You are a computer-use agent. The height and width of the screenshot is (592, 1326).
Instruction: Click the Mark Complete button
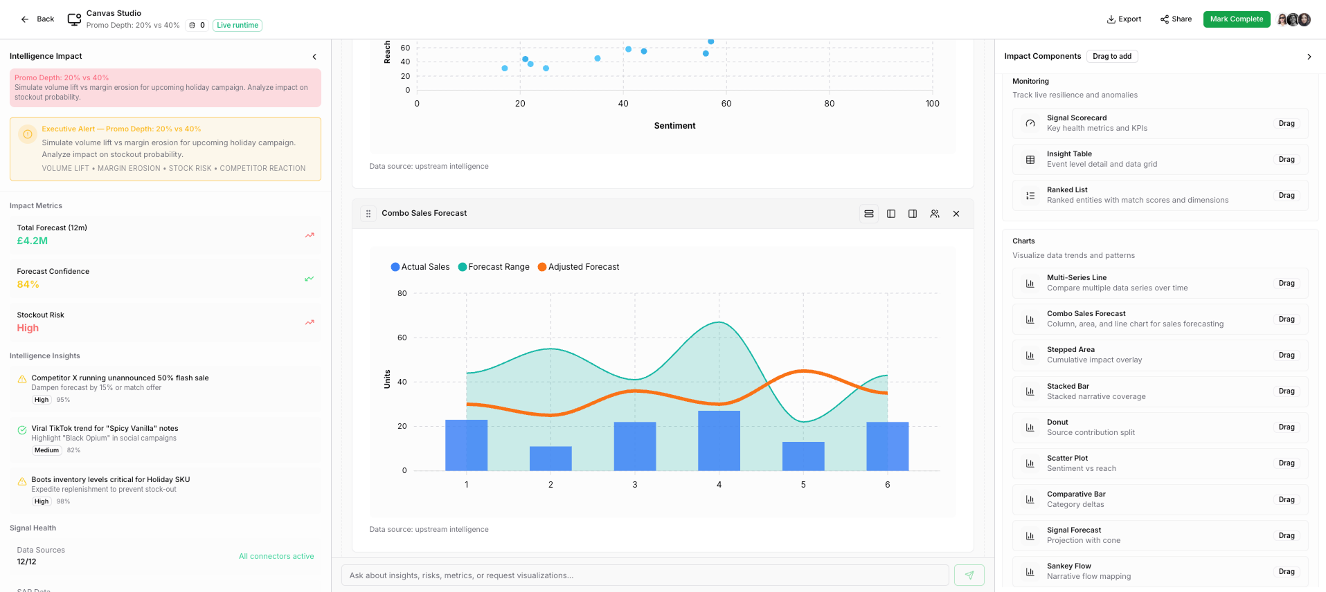point(1236,19)
